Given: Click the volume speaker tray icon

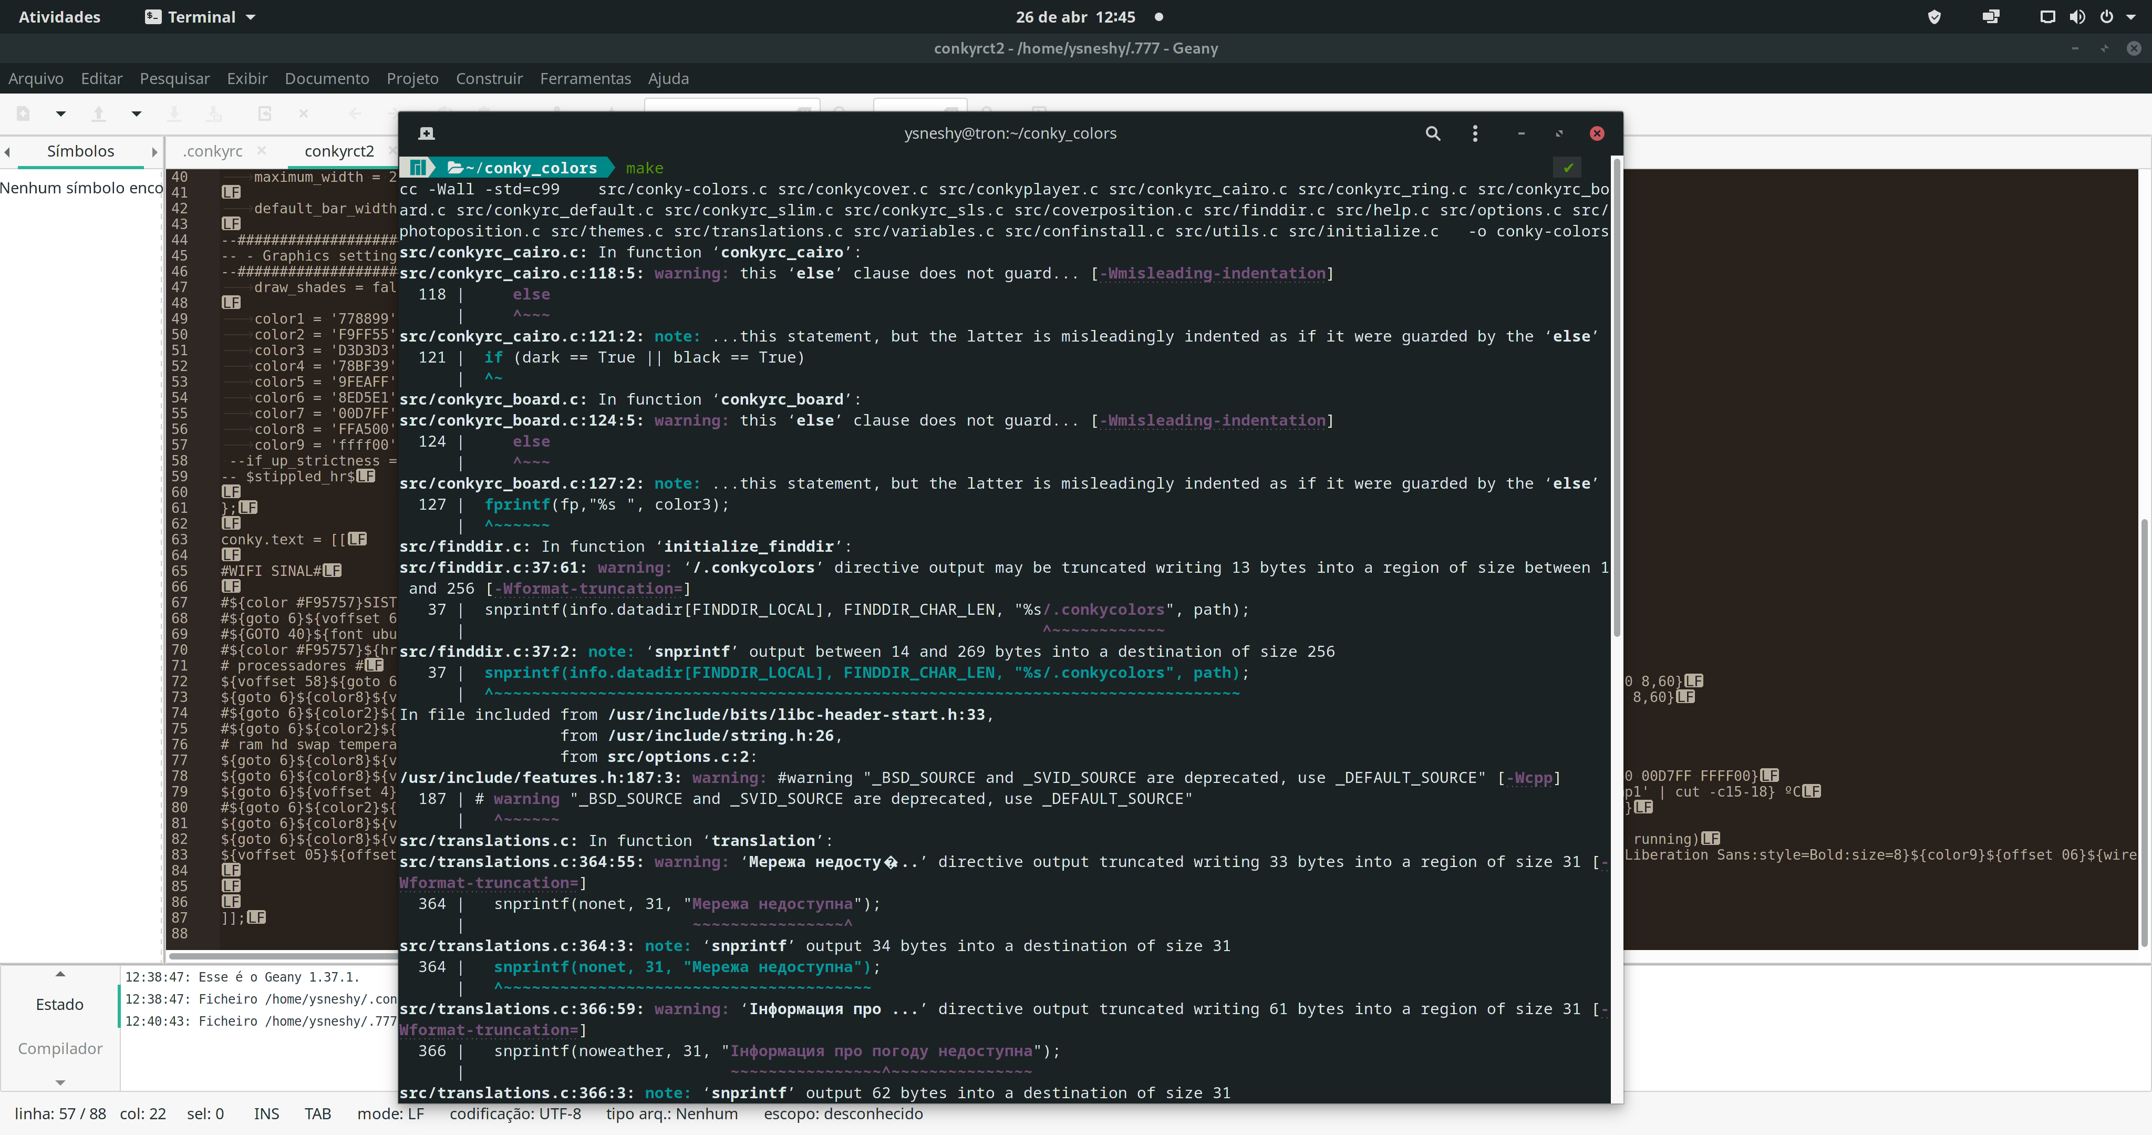Looking at the screenshot, I should [x=2077, y=17].
